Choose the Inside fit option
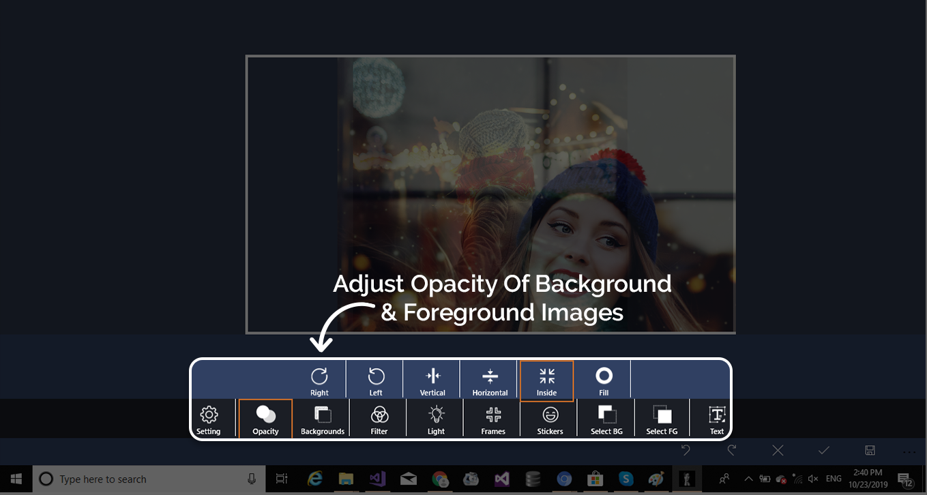The image size is (927, 495). [x=546, y=380]
